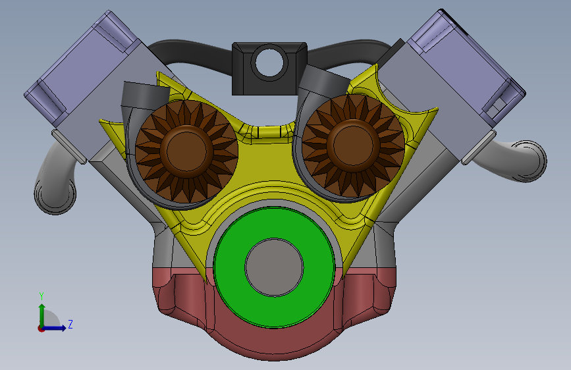Pick the gray shaft inside green ring
Screen dimensions: 571x370
pyautogui.click(x=274, y=267)
